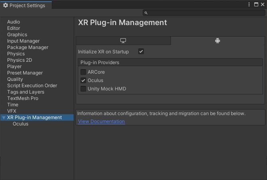Click the gear icon on Project Settings tab
This screenshot has width=267, height=180.
6,5
